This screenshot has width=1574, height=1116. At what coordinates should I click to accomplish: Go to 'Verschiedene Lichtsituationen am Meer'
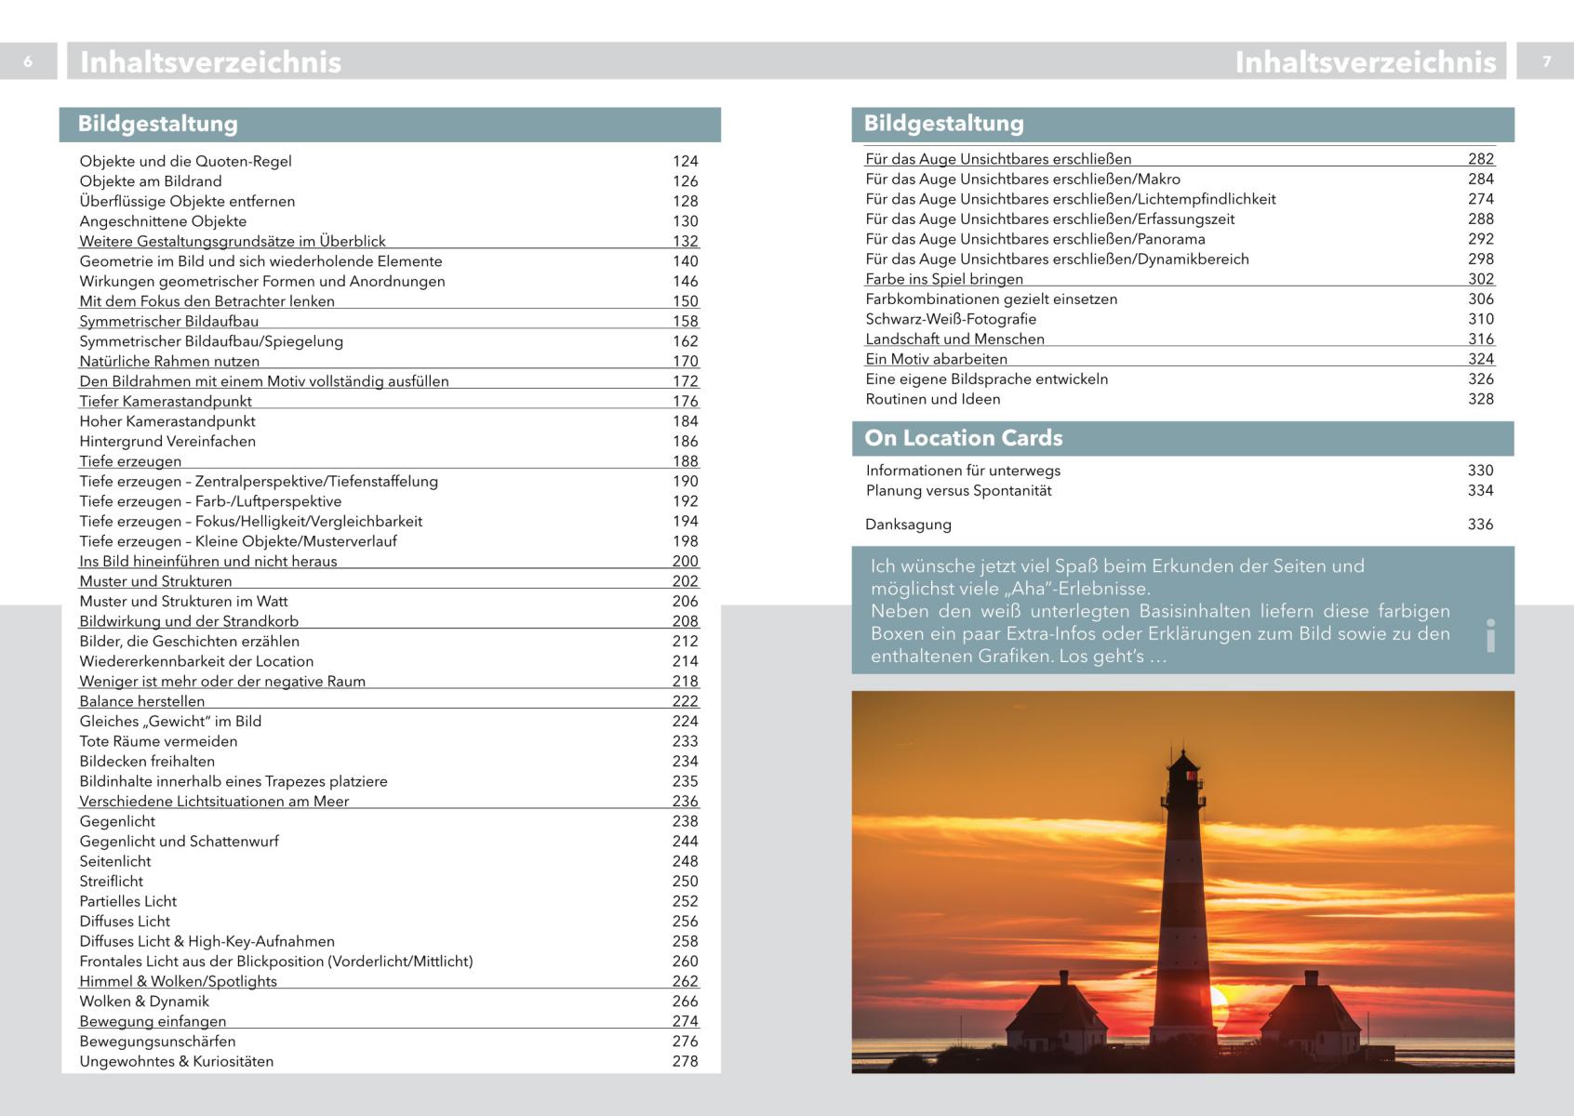coord(214,801)
